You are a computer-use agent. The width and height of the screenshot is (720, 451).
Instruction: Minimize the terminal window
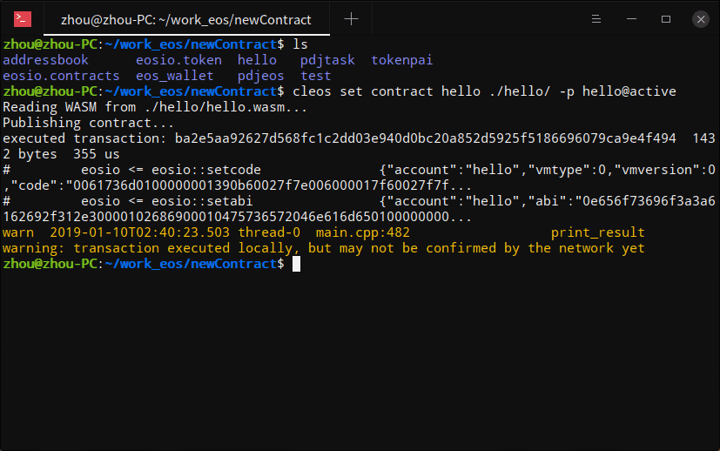(x=631, y=19)
